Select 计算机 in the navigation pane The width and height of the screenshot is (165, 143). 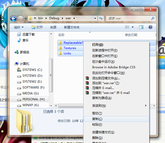(22, 64)
